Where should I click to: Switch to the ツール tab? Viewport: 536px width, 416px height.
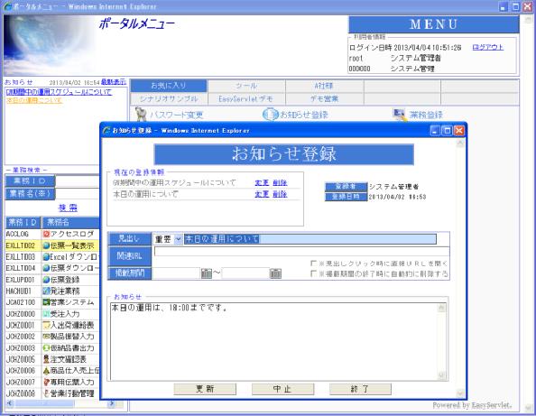[x=246, y=86]
